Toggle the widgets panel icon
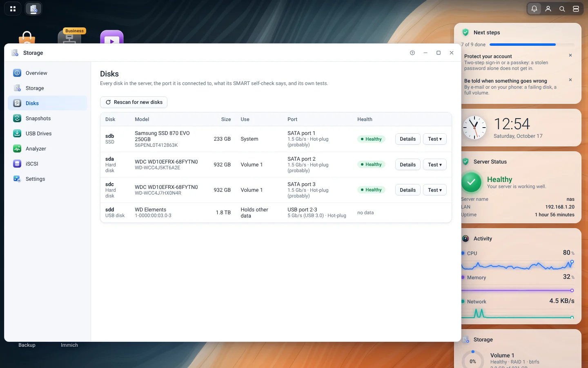The height and width of the screenshot is (368, 588). coord(576,9)
